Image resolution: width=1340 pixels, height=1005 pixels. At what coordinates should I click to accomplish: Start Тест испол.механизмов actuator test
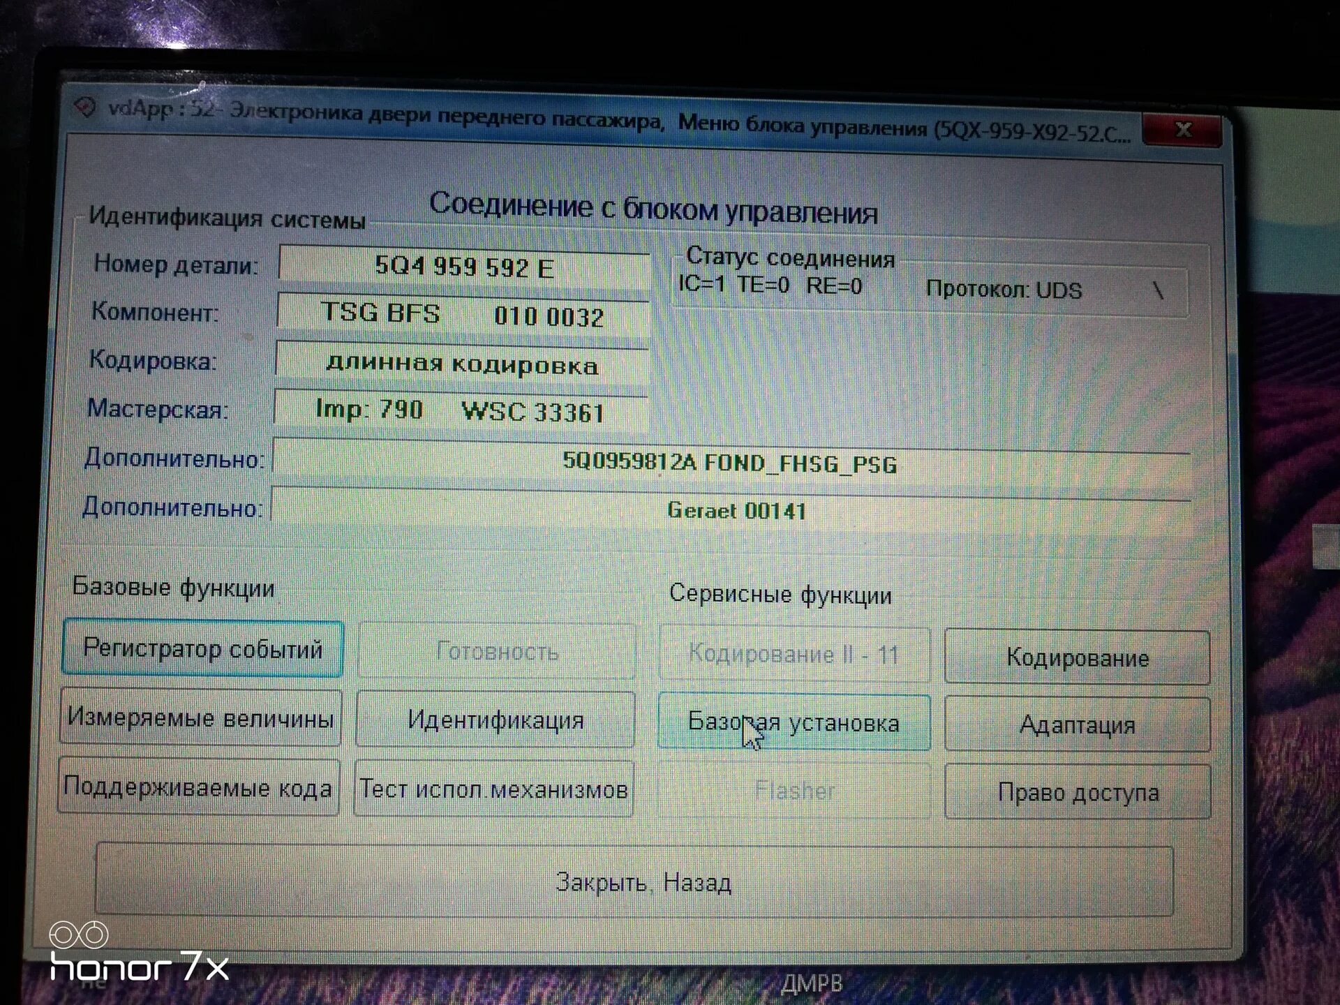[x=494, y=789]
